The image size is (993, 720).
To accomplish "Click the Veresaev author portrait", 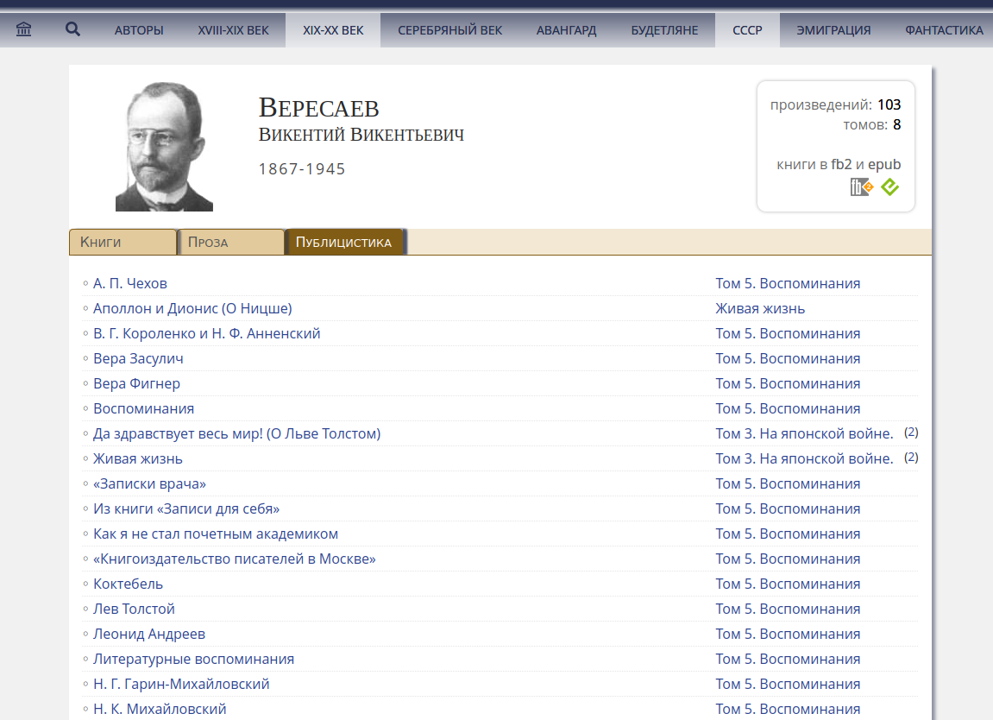I will 164,147.
